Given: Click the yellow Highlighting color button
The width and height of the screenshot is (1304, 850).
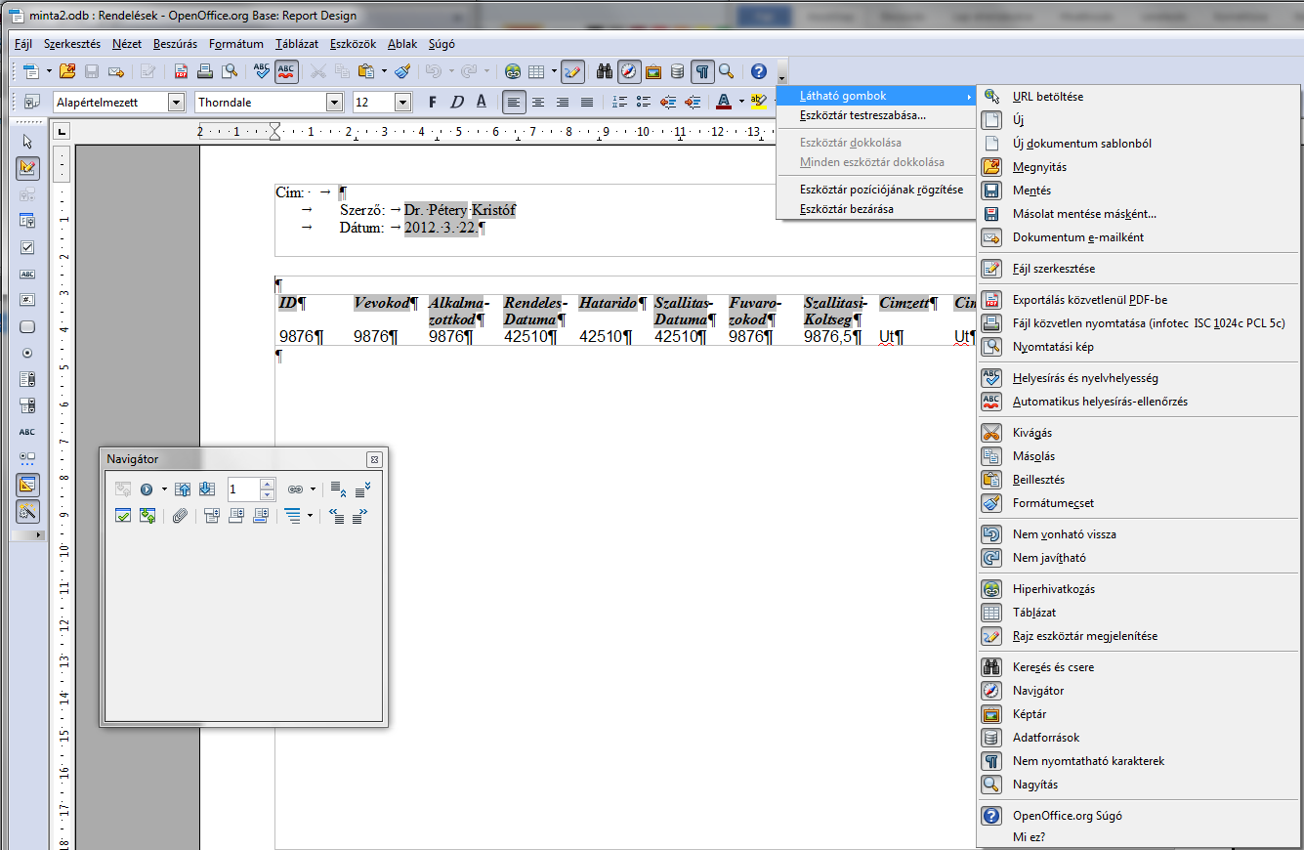Looking at the screenshot, I should 758,102.
